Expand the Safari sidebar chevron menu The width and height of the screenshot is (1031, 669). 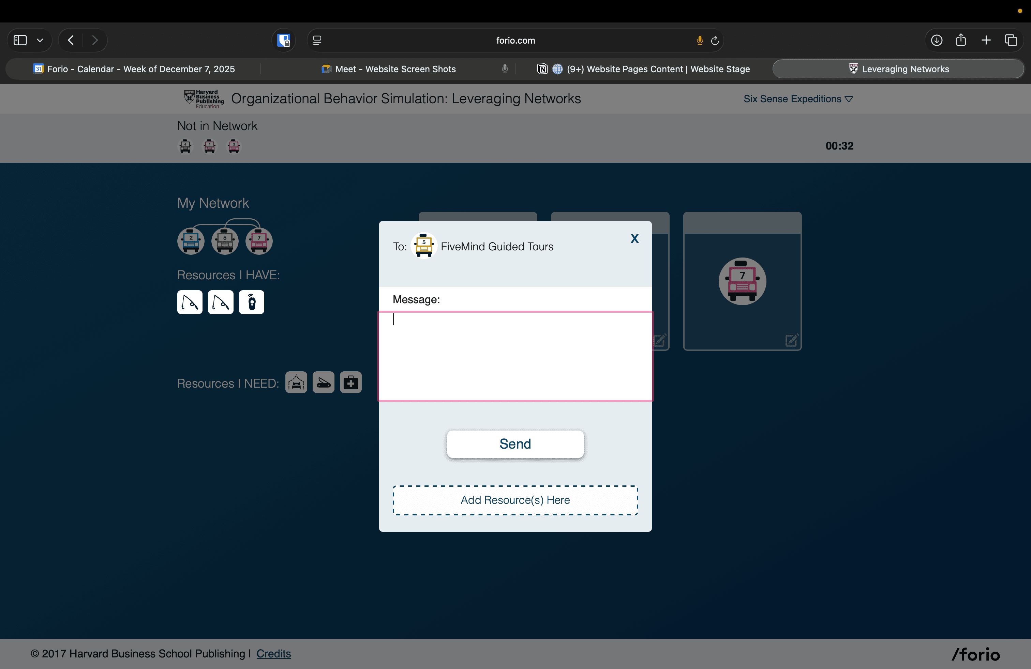point(40,40)
